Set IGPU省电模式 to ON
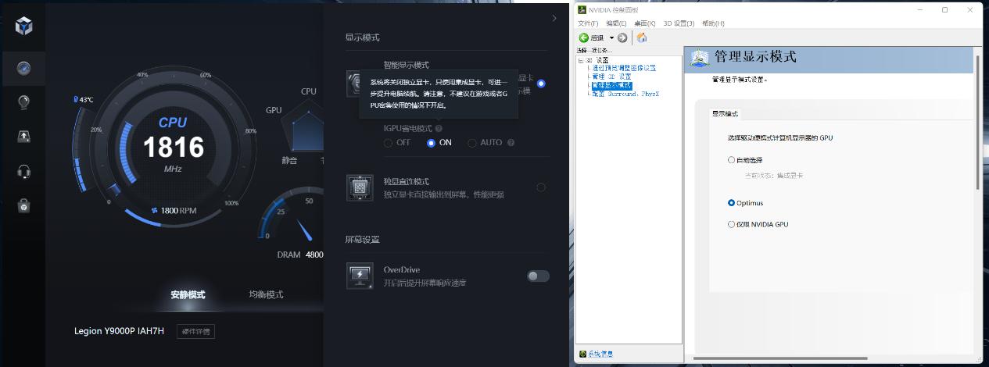Screen dimensions: 989x367 tap(431, 143)
